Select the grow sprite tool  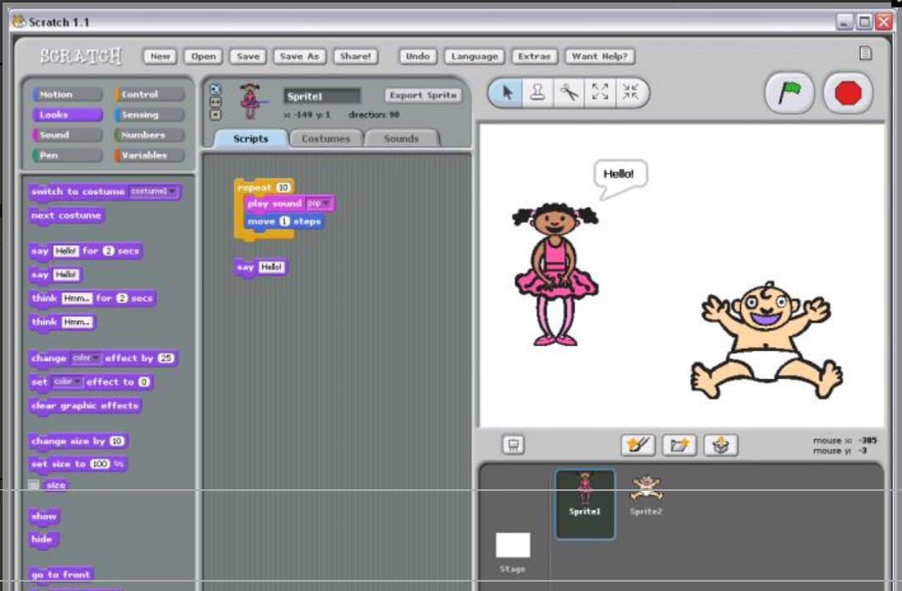[x=599, y=92]
